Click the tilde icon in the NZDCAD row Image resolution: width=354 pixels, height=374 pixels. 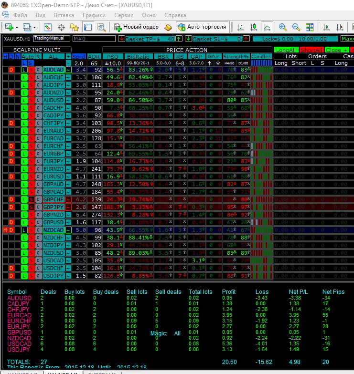click(69, 230)
